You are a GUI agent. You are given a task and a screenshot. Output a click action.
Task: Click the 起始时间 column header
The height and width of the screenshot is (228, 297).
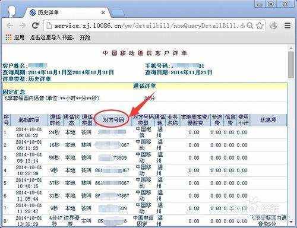29,120
